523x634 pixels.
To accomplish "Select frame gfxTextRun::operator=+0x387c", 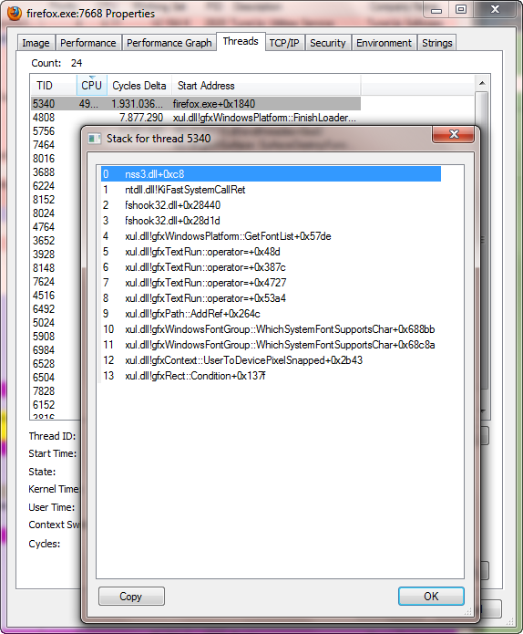I will [x=271, y=267].
